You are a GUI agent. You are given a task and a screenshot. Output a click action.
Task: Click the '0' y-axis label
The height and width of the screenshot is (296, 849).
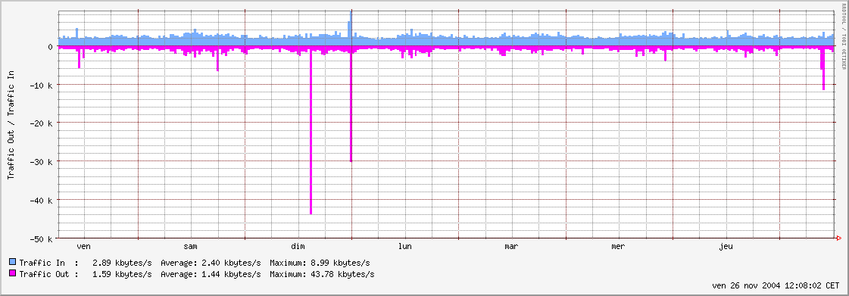pos(50,47)
